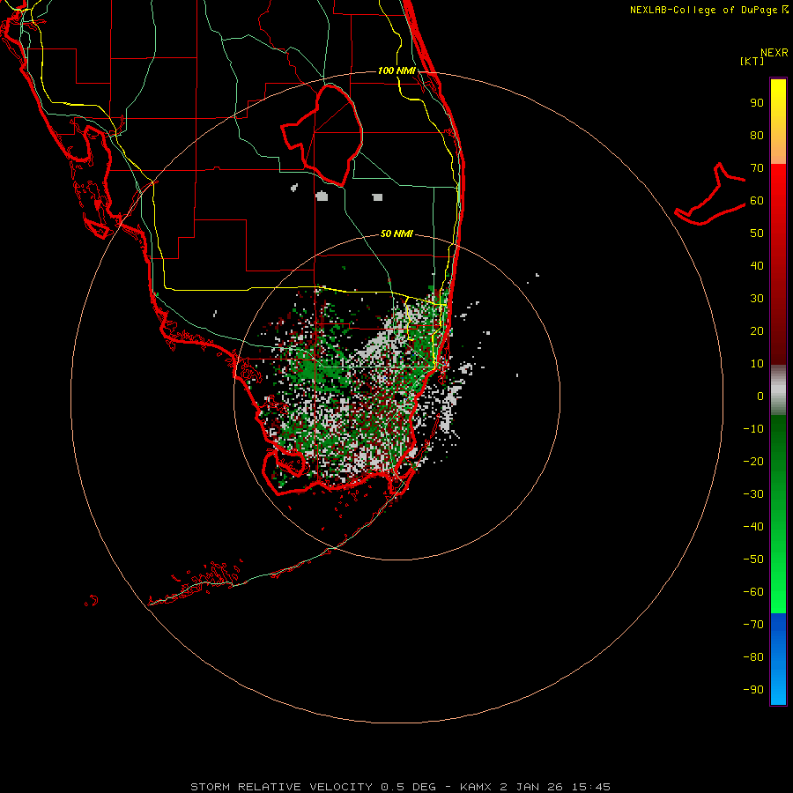This screenshot has width=793, height=793.
Task: Click the 40 value on the velocity scale
Action: (x=757, y=266)
